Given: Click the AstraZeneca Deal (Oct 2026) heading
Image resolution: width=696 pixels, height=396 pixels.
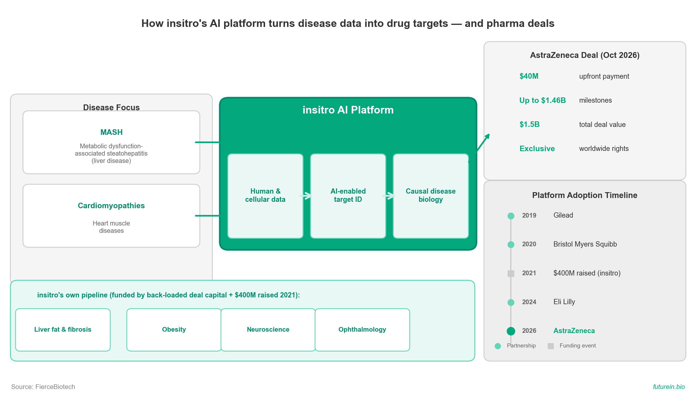Looking at the screenshot, I should tap(585, 55).
